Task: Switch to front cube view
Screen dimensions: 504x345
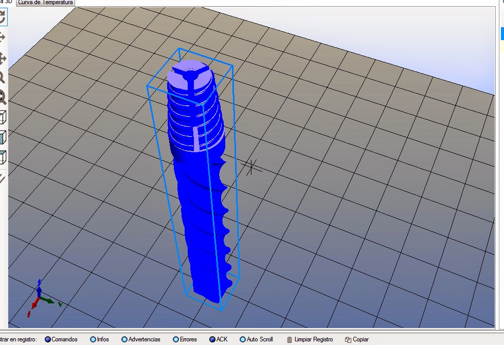Action: tap(3, 137)
